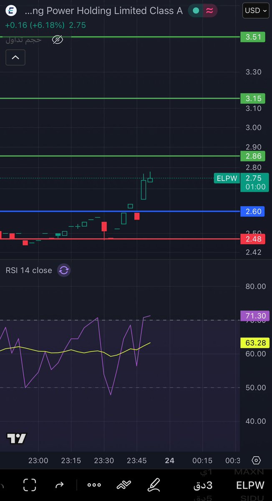The width and height of the screenshot is (272, 501).
Task: Tap the fullscreen frame icon
Action: click(x=30, y=485)
